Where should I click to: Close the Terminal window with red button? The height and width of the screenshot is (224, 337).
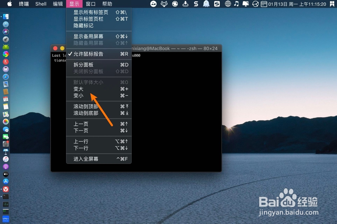click(55, 48)
